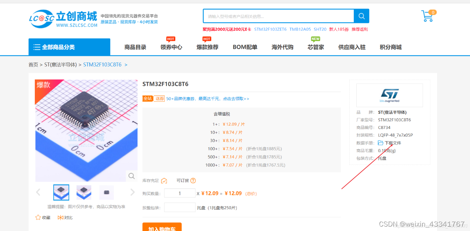Open the 积分商城 menu item

click(x=391, y=47)
